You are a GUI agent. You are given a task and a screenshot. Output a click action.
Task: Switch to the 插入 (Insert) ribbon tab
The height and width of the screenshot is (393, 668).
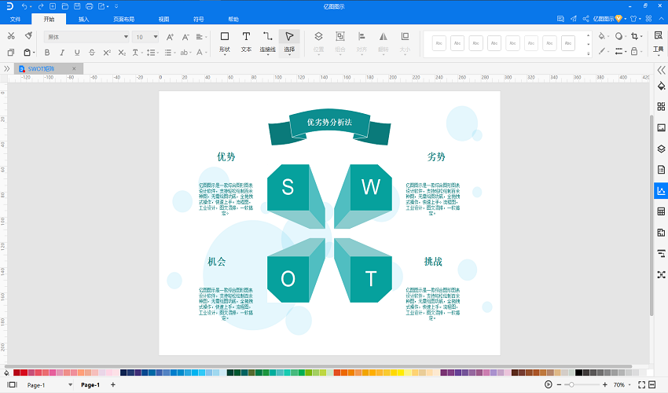click(83, 19)
